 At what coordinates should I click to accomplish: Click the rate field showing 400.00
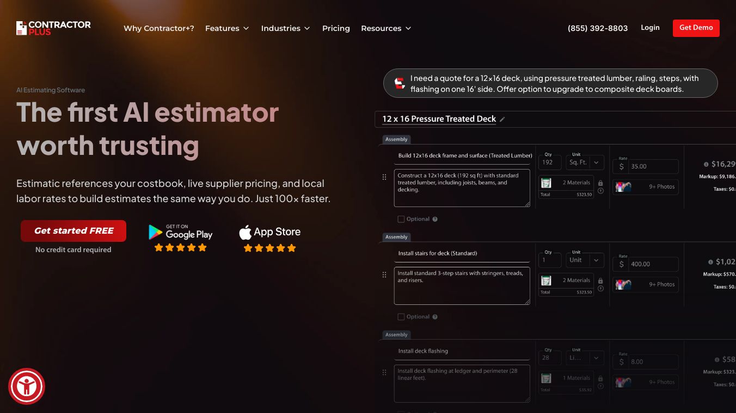coord(646,264)
